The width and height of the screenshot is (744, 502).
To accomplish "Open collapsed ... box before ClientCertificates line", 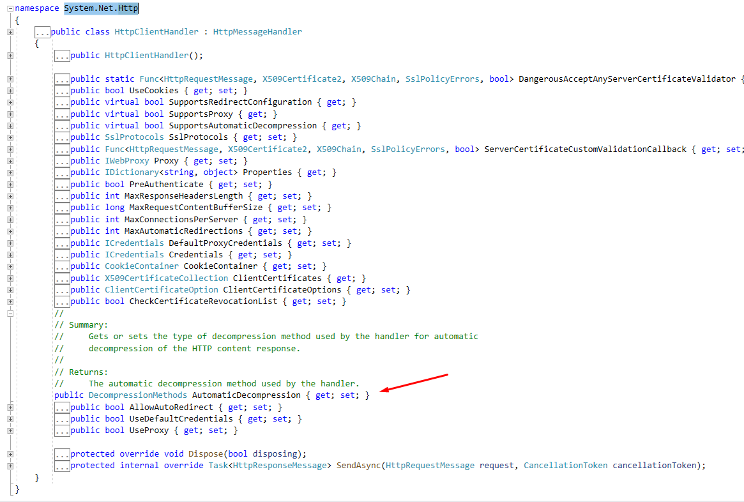I will (62, 278).
